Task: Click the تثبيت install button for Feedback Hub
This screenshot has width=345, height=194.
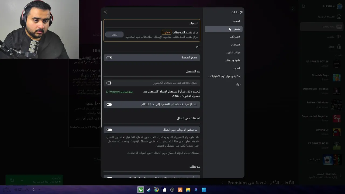Action: (x=115, y=34)
